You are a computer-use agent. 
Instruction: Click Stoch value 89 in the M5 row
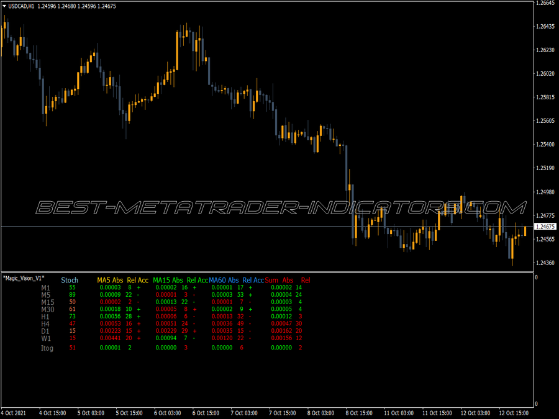[73, 295]
